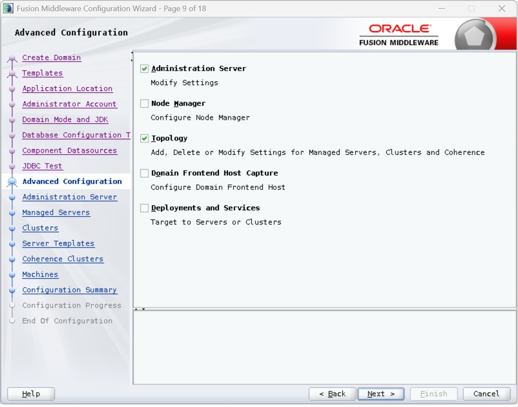This screenshot has height=407, width=518.
Task: Open Managed Servers step
Action: (x=56, y=213)
